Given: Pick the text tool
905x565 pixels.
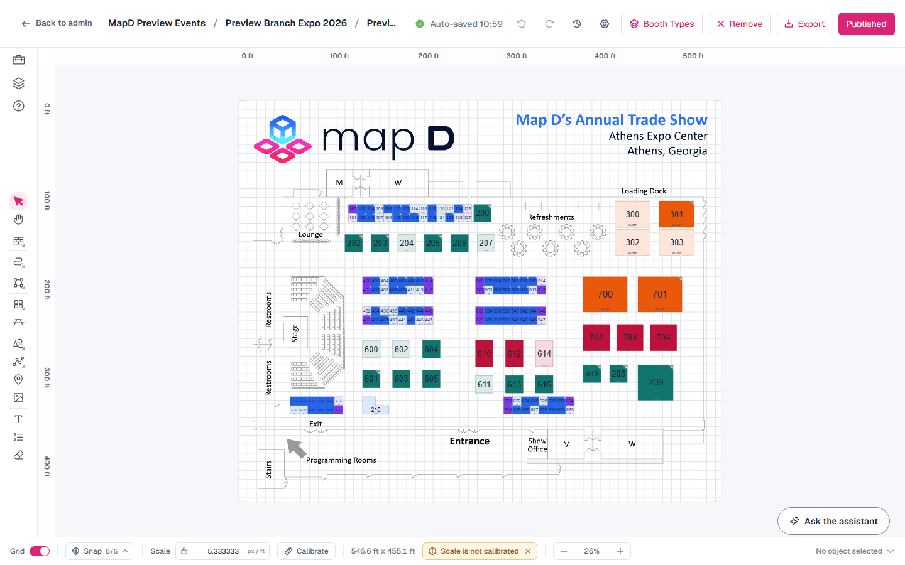Looking at the screenshot, I should tap(18, 419).
